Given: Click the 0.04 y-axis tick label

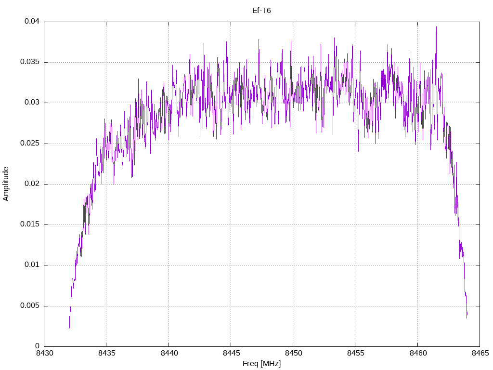Looking at the screenshot, I should point(32,21).
